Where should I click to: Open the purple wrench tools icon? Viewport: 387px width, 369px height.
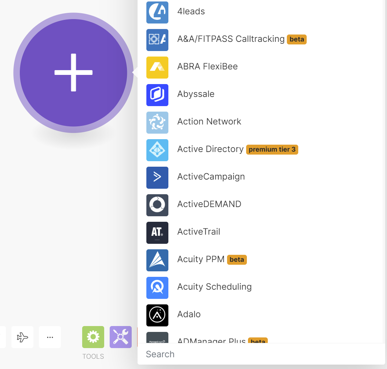121,337
